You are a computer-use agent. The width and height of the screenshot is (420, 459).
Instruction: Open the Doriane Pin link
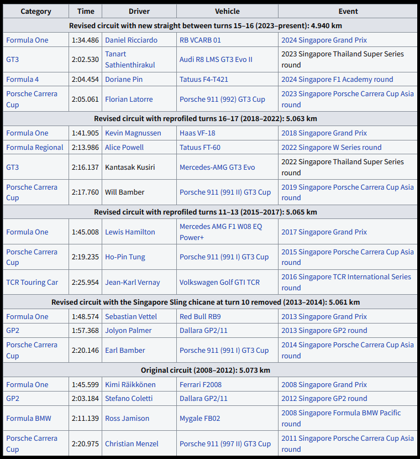pyautogui.click(x=124, y=79)
